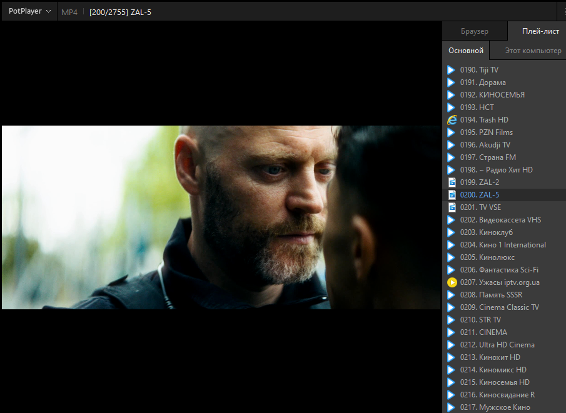Click the file icon beside 0201. TV VSE
This screenshot has height=413, width=566.
tap(452, 207)
